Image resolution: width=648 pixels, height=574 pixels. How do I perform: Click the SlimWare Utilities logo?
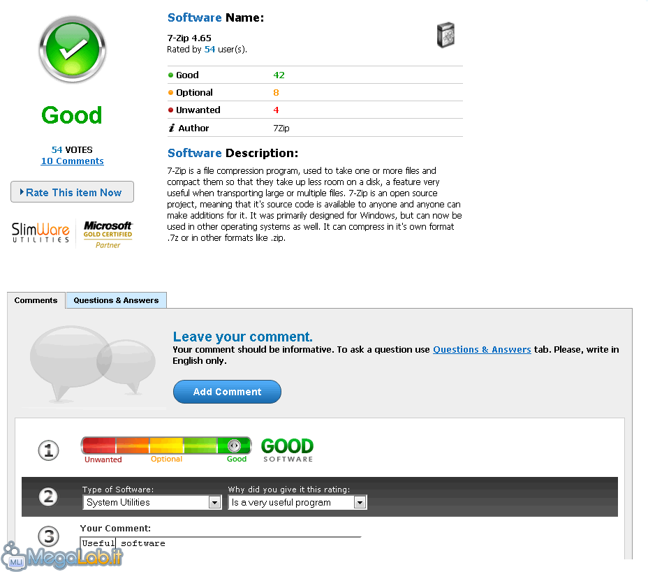(x=40, y=233)
